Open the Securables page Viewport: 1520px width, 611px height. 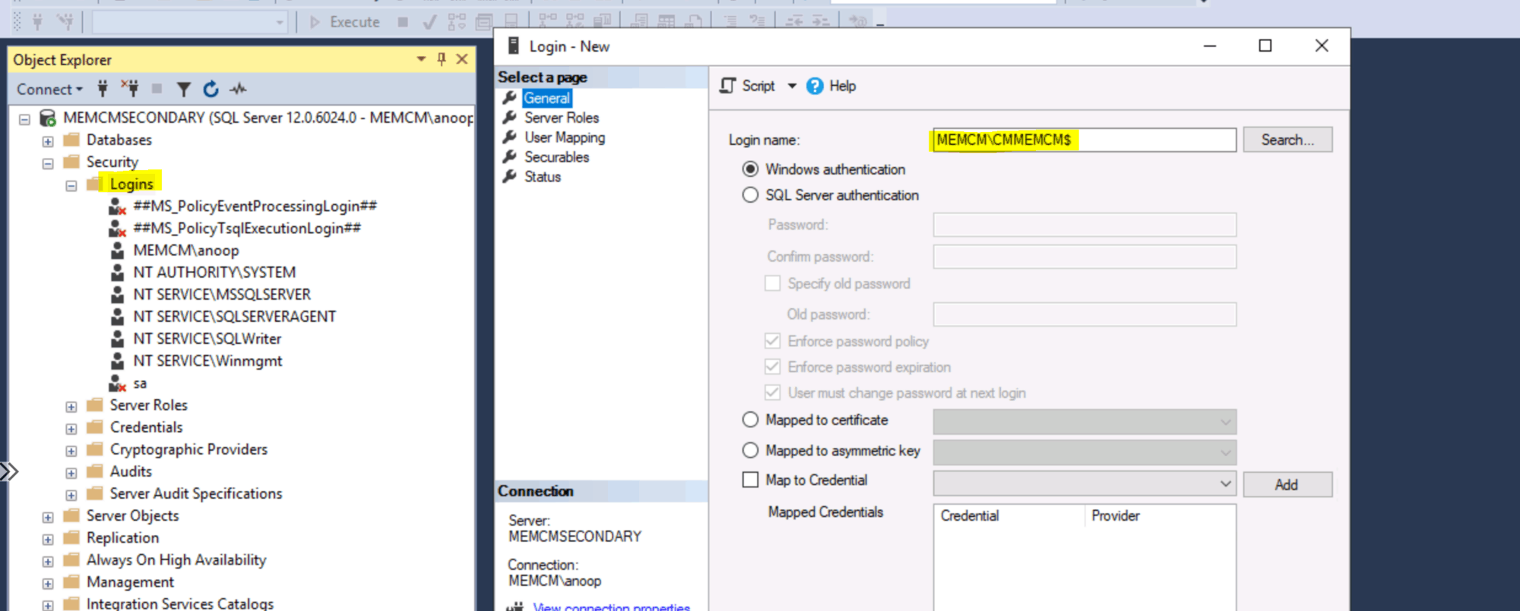(556, 157)
